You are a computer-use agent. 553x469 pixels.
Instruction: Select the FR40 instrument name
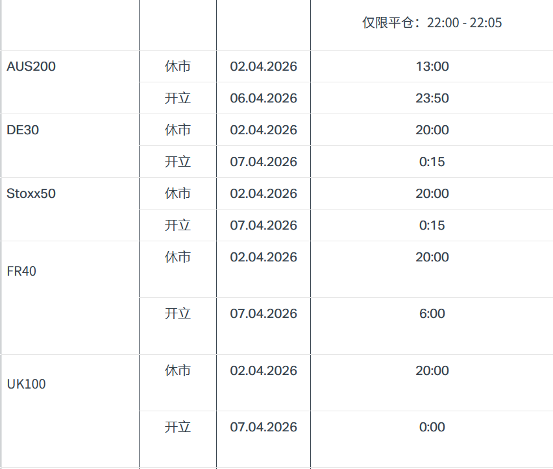coord(21,271)
